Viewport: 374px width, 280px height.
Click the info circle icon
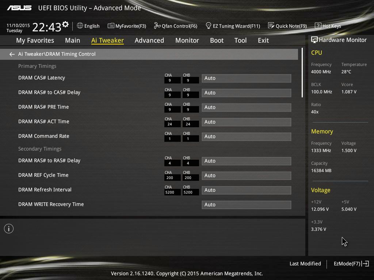tap(9, 229)
